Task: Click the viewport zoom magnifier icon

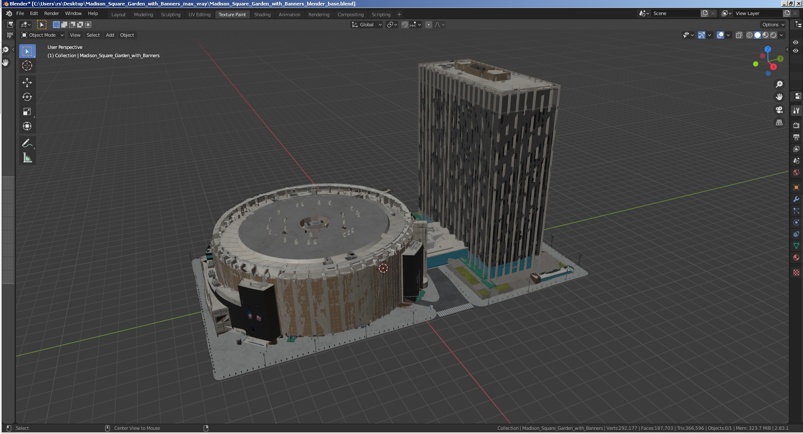Action: (779, 84)
